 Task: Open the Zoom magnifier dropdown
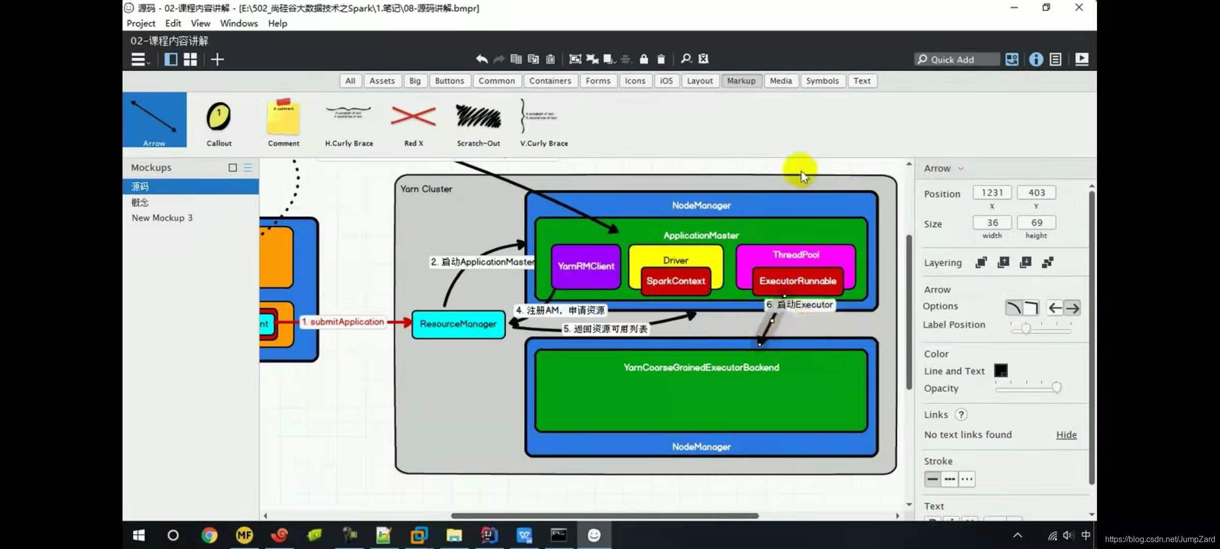tap(686, 59)
